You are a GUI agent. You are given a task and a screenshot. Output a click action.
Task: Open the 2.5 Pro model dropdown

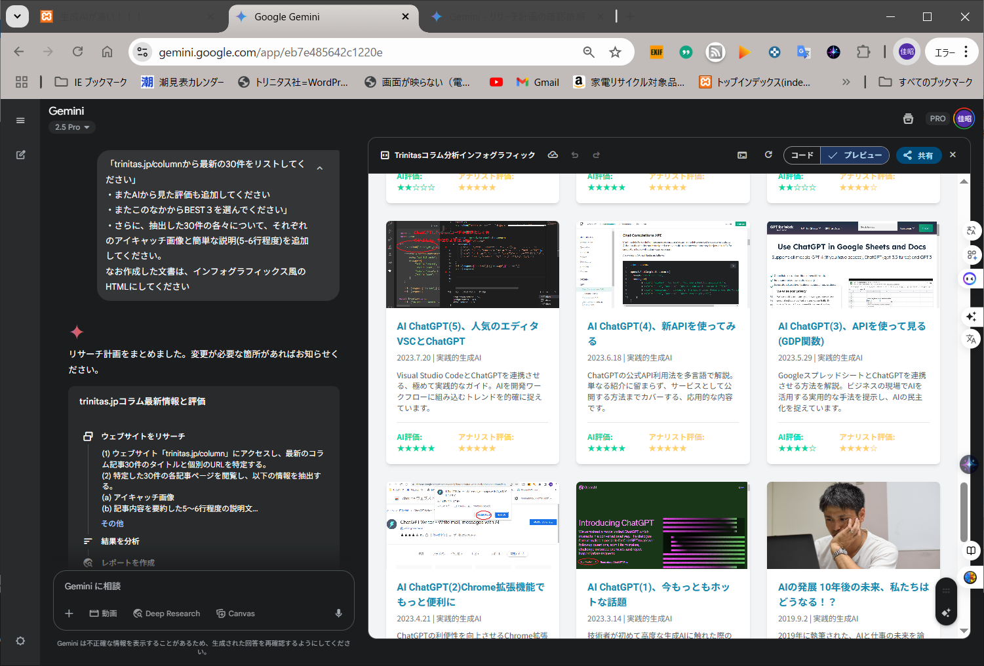(72, 127)
